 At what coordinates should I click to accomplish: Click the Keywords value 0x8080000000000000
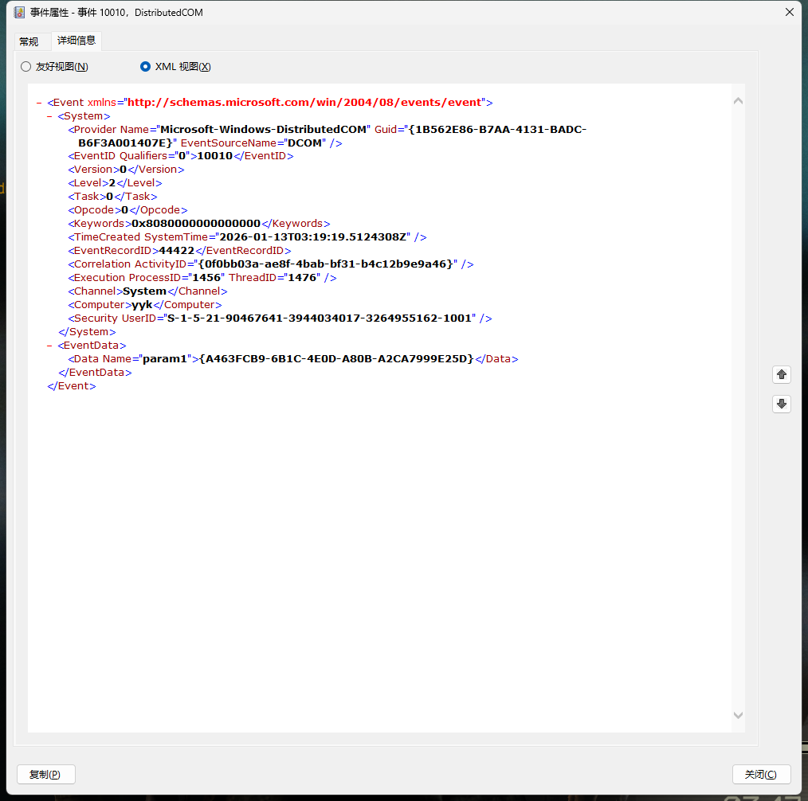(x=196, y=224)
